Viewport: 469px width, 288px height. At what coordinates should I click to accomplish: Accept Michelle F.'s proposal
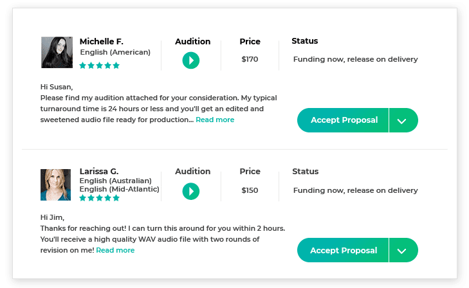343,120
